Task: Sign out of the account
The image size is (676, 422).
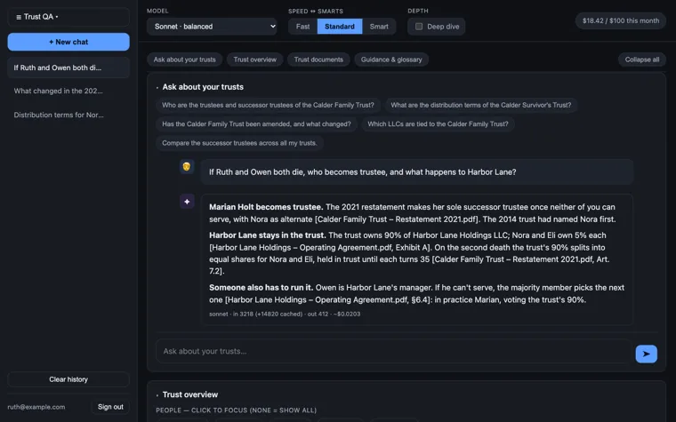Action: click(110, 407)
